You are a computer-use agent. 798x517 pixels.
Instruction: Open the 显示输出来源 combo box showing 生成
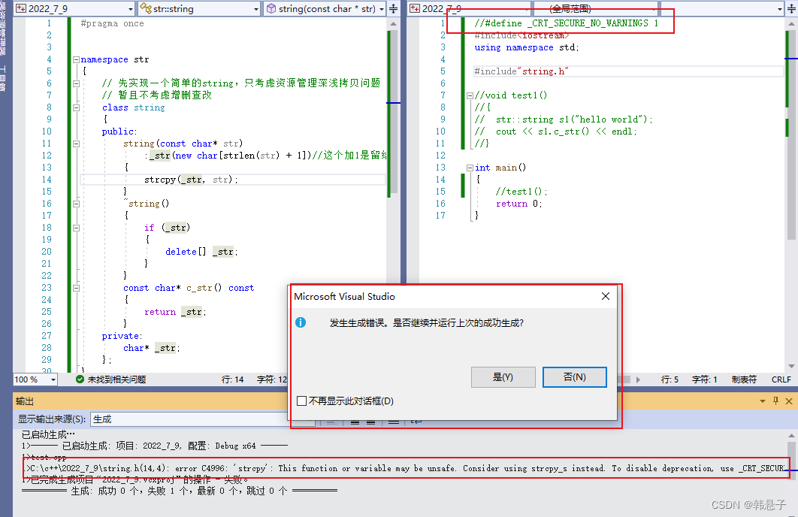203,419
